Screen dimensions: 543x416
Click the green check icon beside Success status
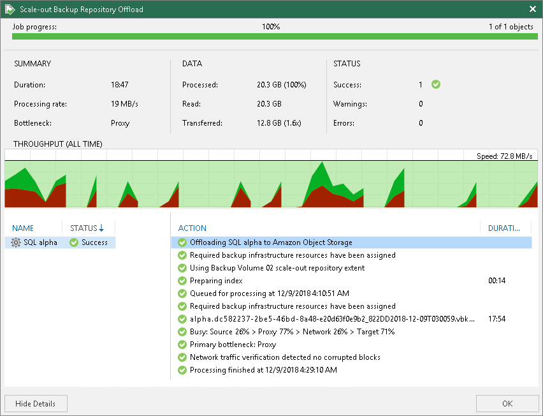74,242
